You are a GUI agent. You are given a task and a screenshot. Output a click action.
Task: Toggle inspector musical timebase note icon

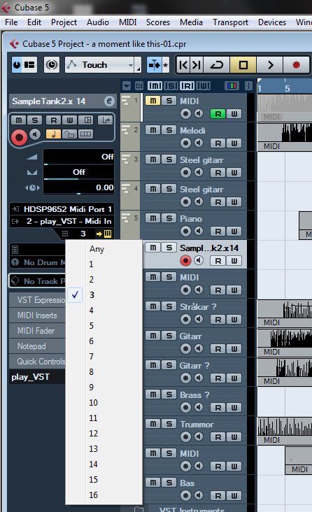click(x=53, y=134)
